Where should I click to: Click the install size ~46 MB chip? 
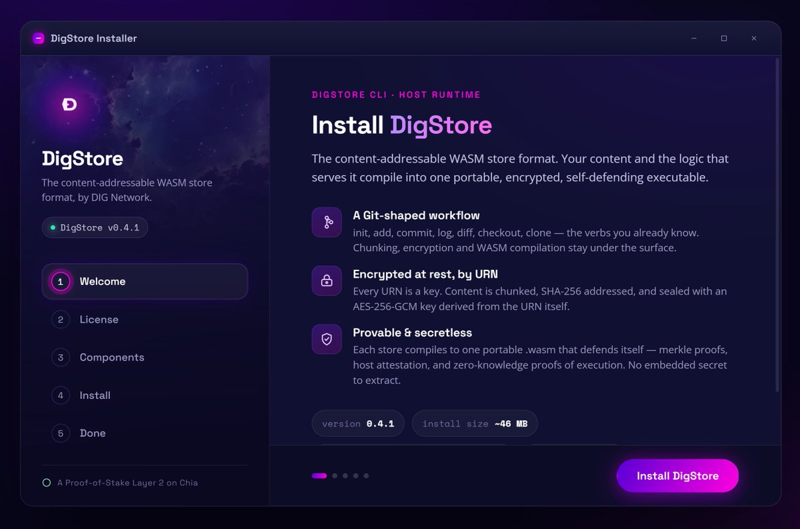pos(475,424)
